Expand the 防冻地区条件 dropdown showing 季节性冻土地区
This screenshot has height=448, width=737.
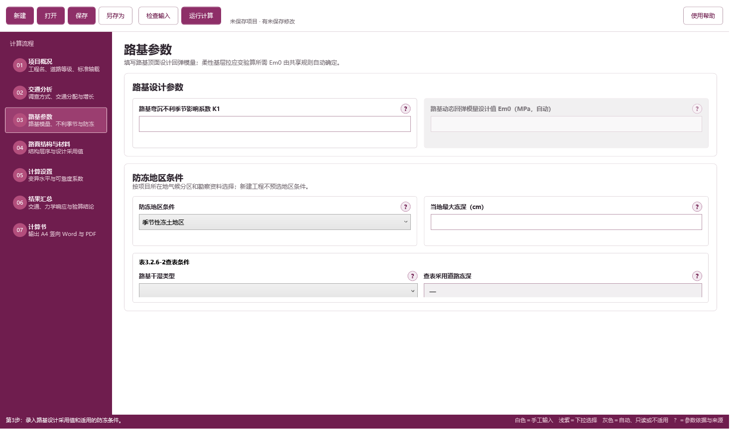point(275,222)
